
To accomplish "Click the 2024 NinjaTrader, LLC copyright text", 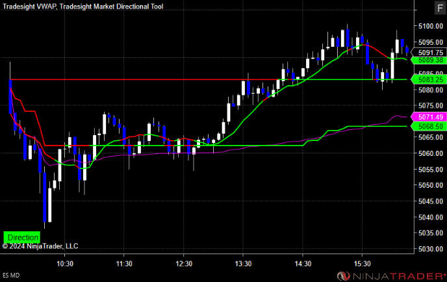I will (40, 246).
